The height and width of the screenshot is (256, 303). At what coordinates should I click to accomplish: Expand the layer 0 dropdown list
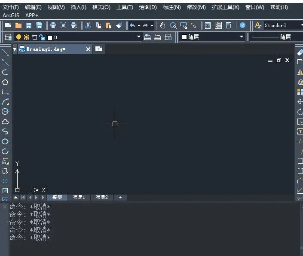138,37
